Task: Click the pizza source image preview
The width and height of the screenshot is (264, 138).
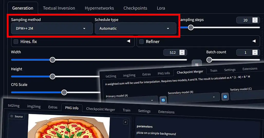Action: coord(69,126)
